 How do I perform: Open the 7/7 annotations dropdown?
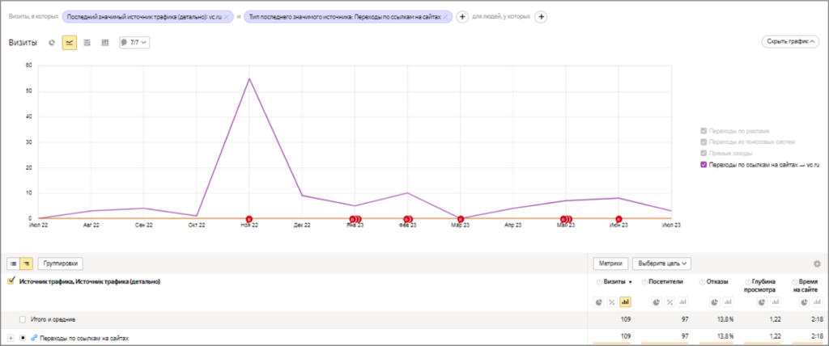pyautogui.click(x=134, y=42)
